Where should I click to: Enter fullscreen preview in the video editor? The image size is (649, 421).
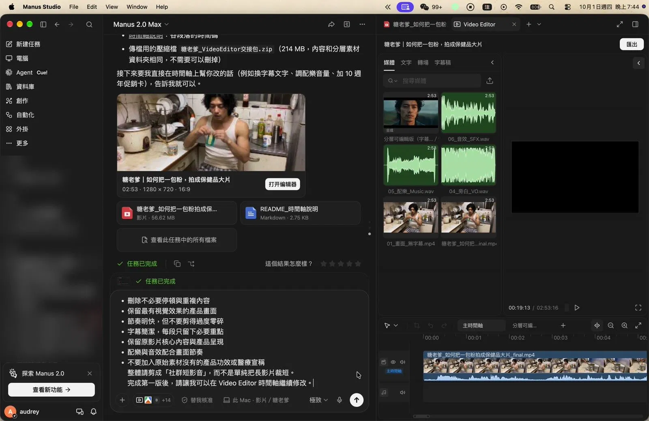coord(638,308)
